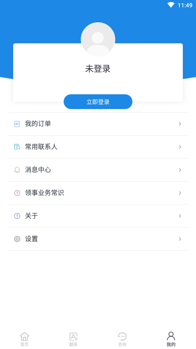The image size is (196, 349).
Task: Tap the 领事业务常识 question mark icon
Action: 17,193
